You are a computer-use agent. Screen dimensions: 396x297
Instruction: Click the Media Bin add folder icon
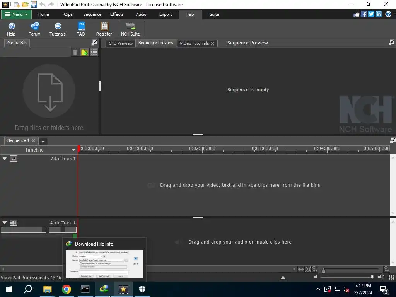coord(85,52)
